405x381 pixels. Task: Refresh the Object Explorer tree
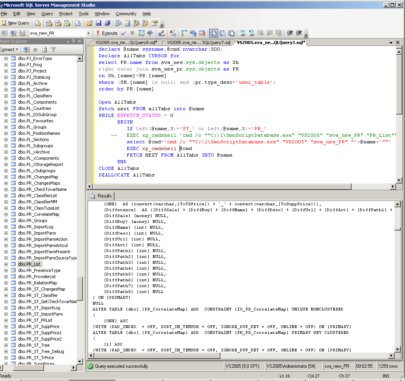44,49
